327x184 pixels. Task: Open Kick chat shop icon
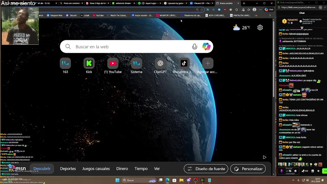point(313,171)
